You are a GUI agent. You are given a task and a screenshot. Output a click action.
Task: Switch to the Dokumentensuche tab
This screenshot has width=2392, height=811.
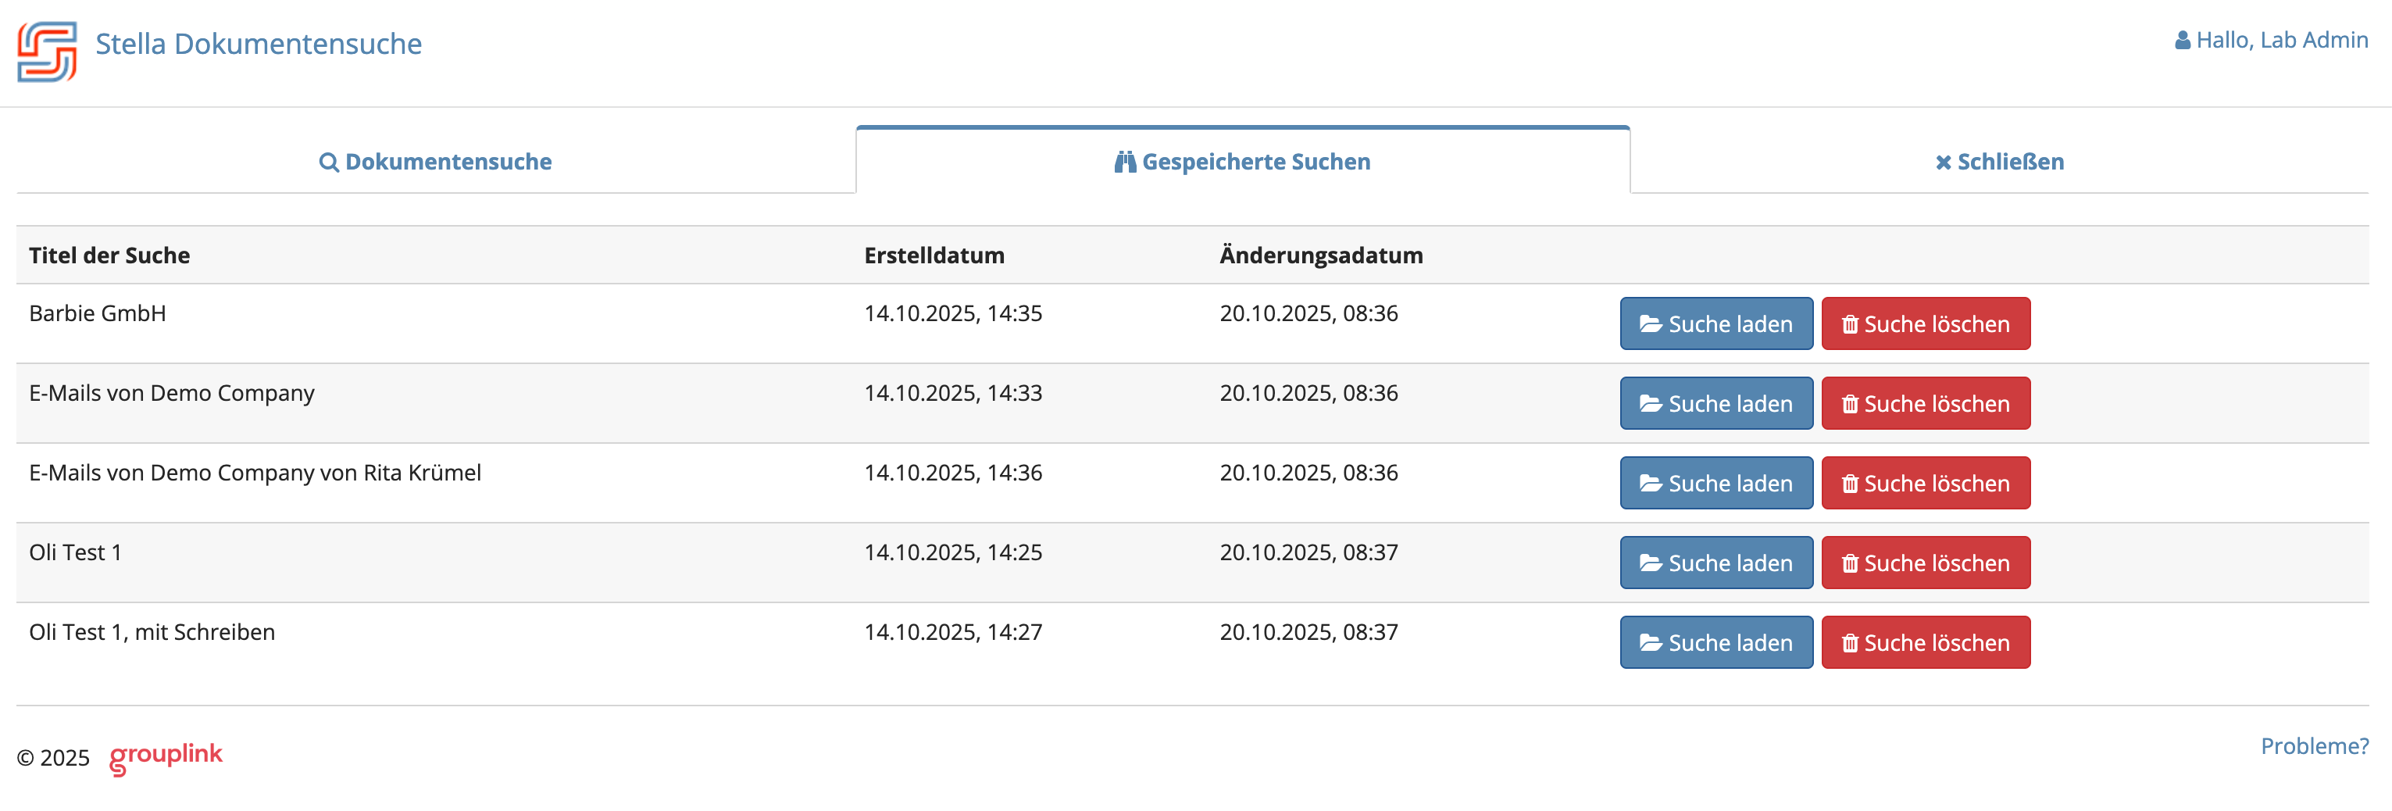pyautogui.click(x=435, y=162)
